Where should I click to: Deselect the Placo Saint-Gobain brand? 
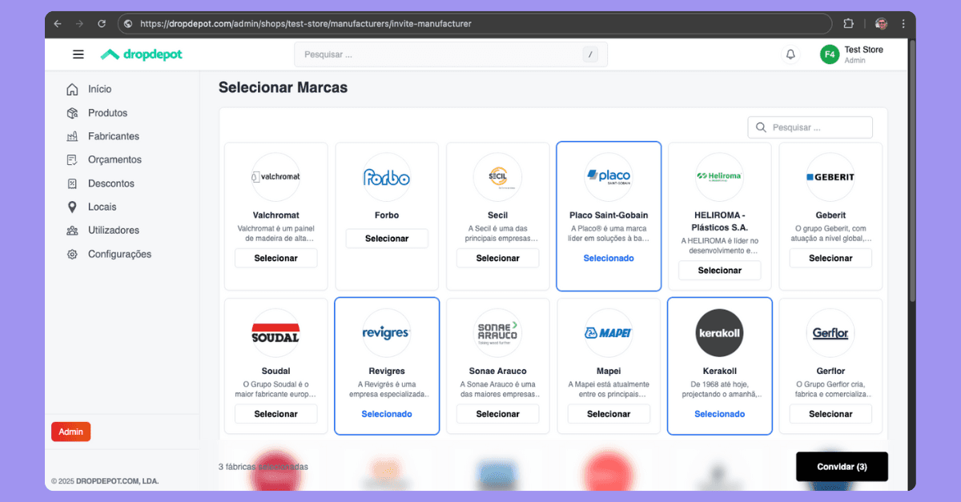[x=609, y=258]
